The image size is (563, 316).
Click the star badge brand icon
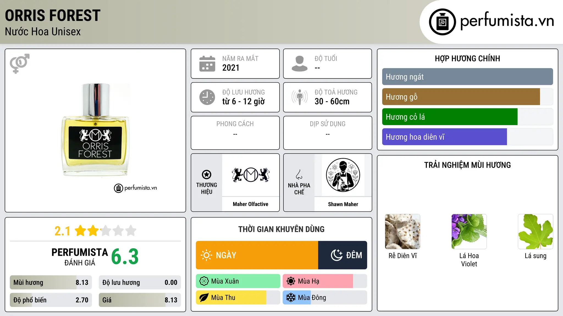[x=206, y=174]
